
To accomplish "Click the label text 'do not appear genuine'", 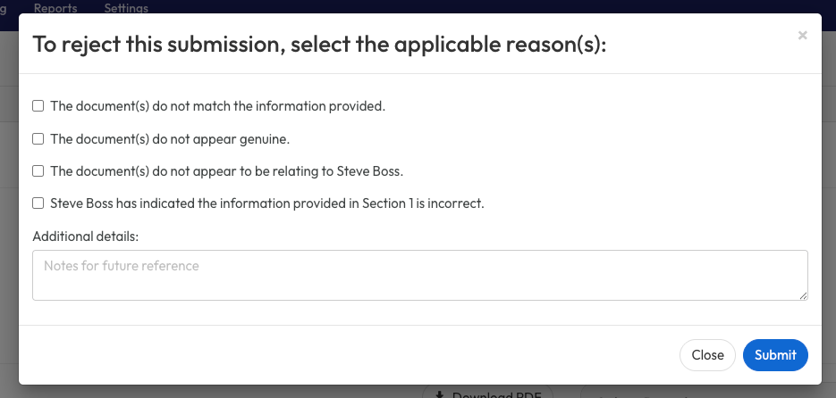I will [x=170, y=139].
